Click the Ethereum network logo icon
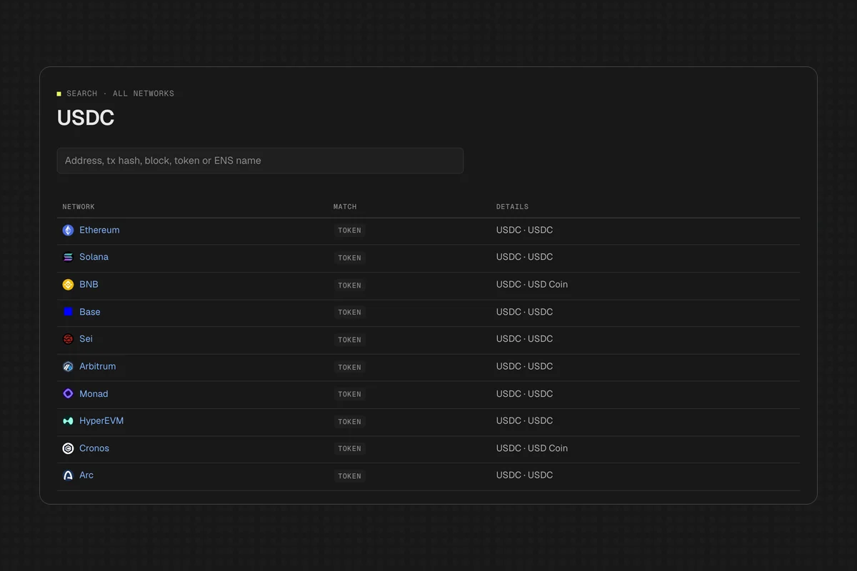 tap(68, 231)
